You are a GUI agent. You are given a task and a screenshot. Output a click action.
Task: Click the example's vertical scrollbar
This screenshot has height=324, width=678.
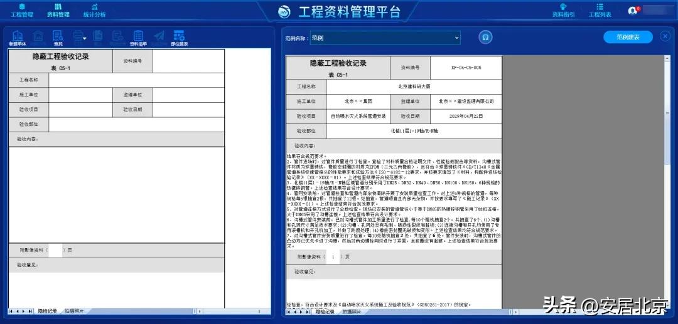(667, 181)
